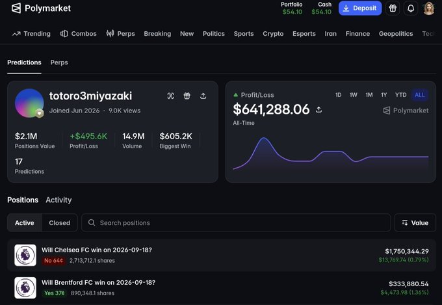This screenshot has width=442, height=305.
Task: Click totoro3miyazaki gradient profile avatar
Action: point(29,103)
